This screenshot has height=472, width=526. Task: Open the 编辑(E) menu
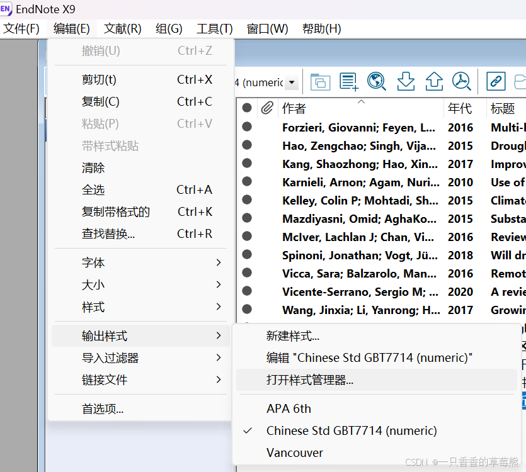tap(71, 29)
